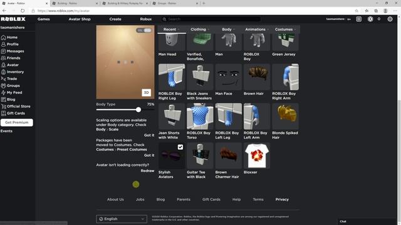Select Black Jeans with Sneakers item
The width and height of the screenshot is (401, 225).
200,77
